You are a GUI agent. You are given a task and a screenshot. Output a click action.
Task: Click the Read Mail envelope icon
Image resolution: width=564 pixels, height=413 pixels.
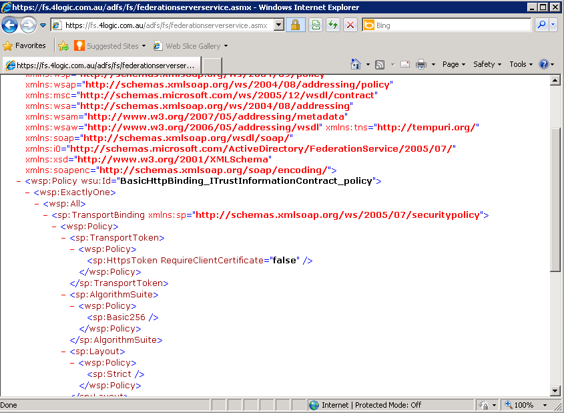(x=405, y=64)
